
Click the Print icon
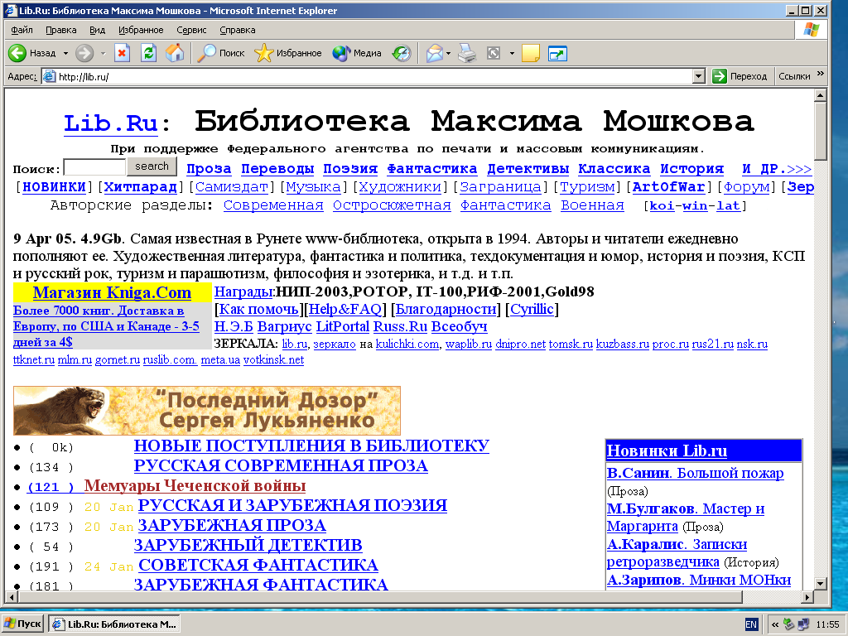467,53
